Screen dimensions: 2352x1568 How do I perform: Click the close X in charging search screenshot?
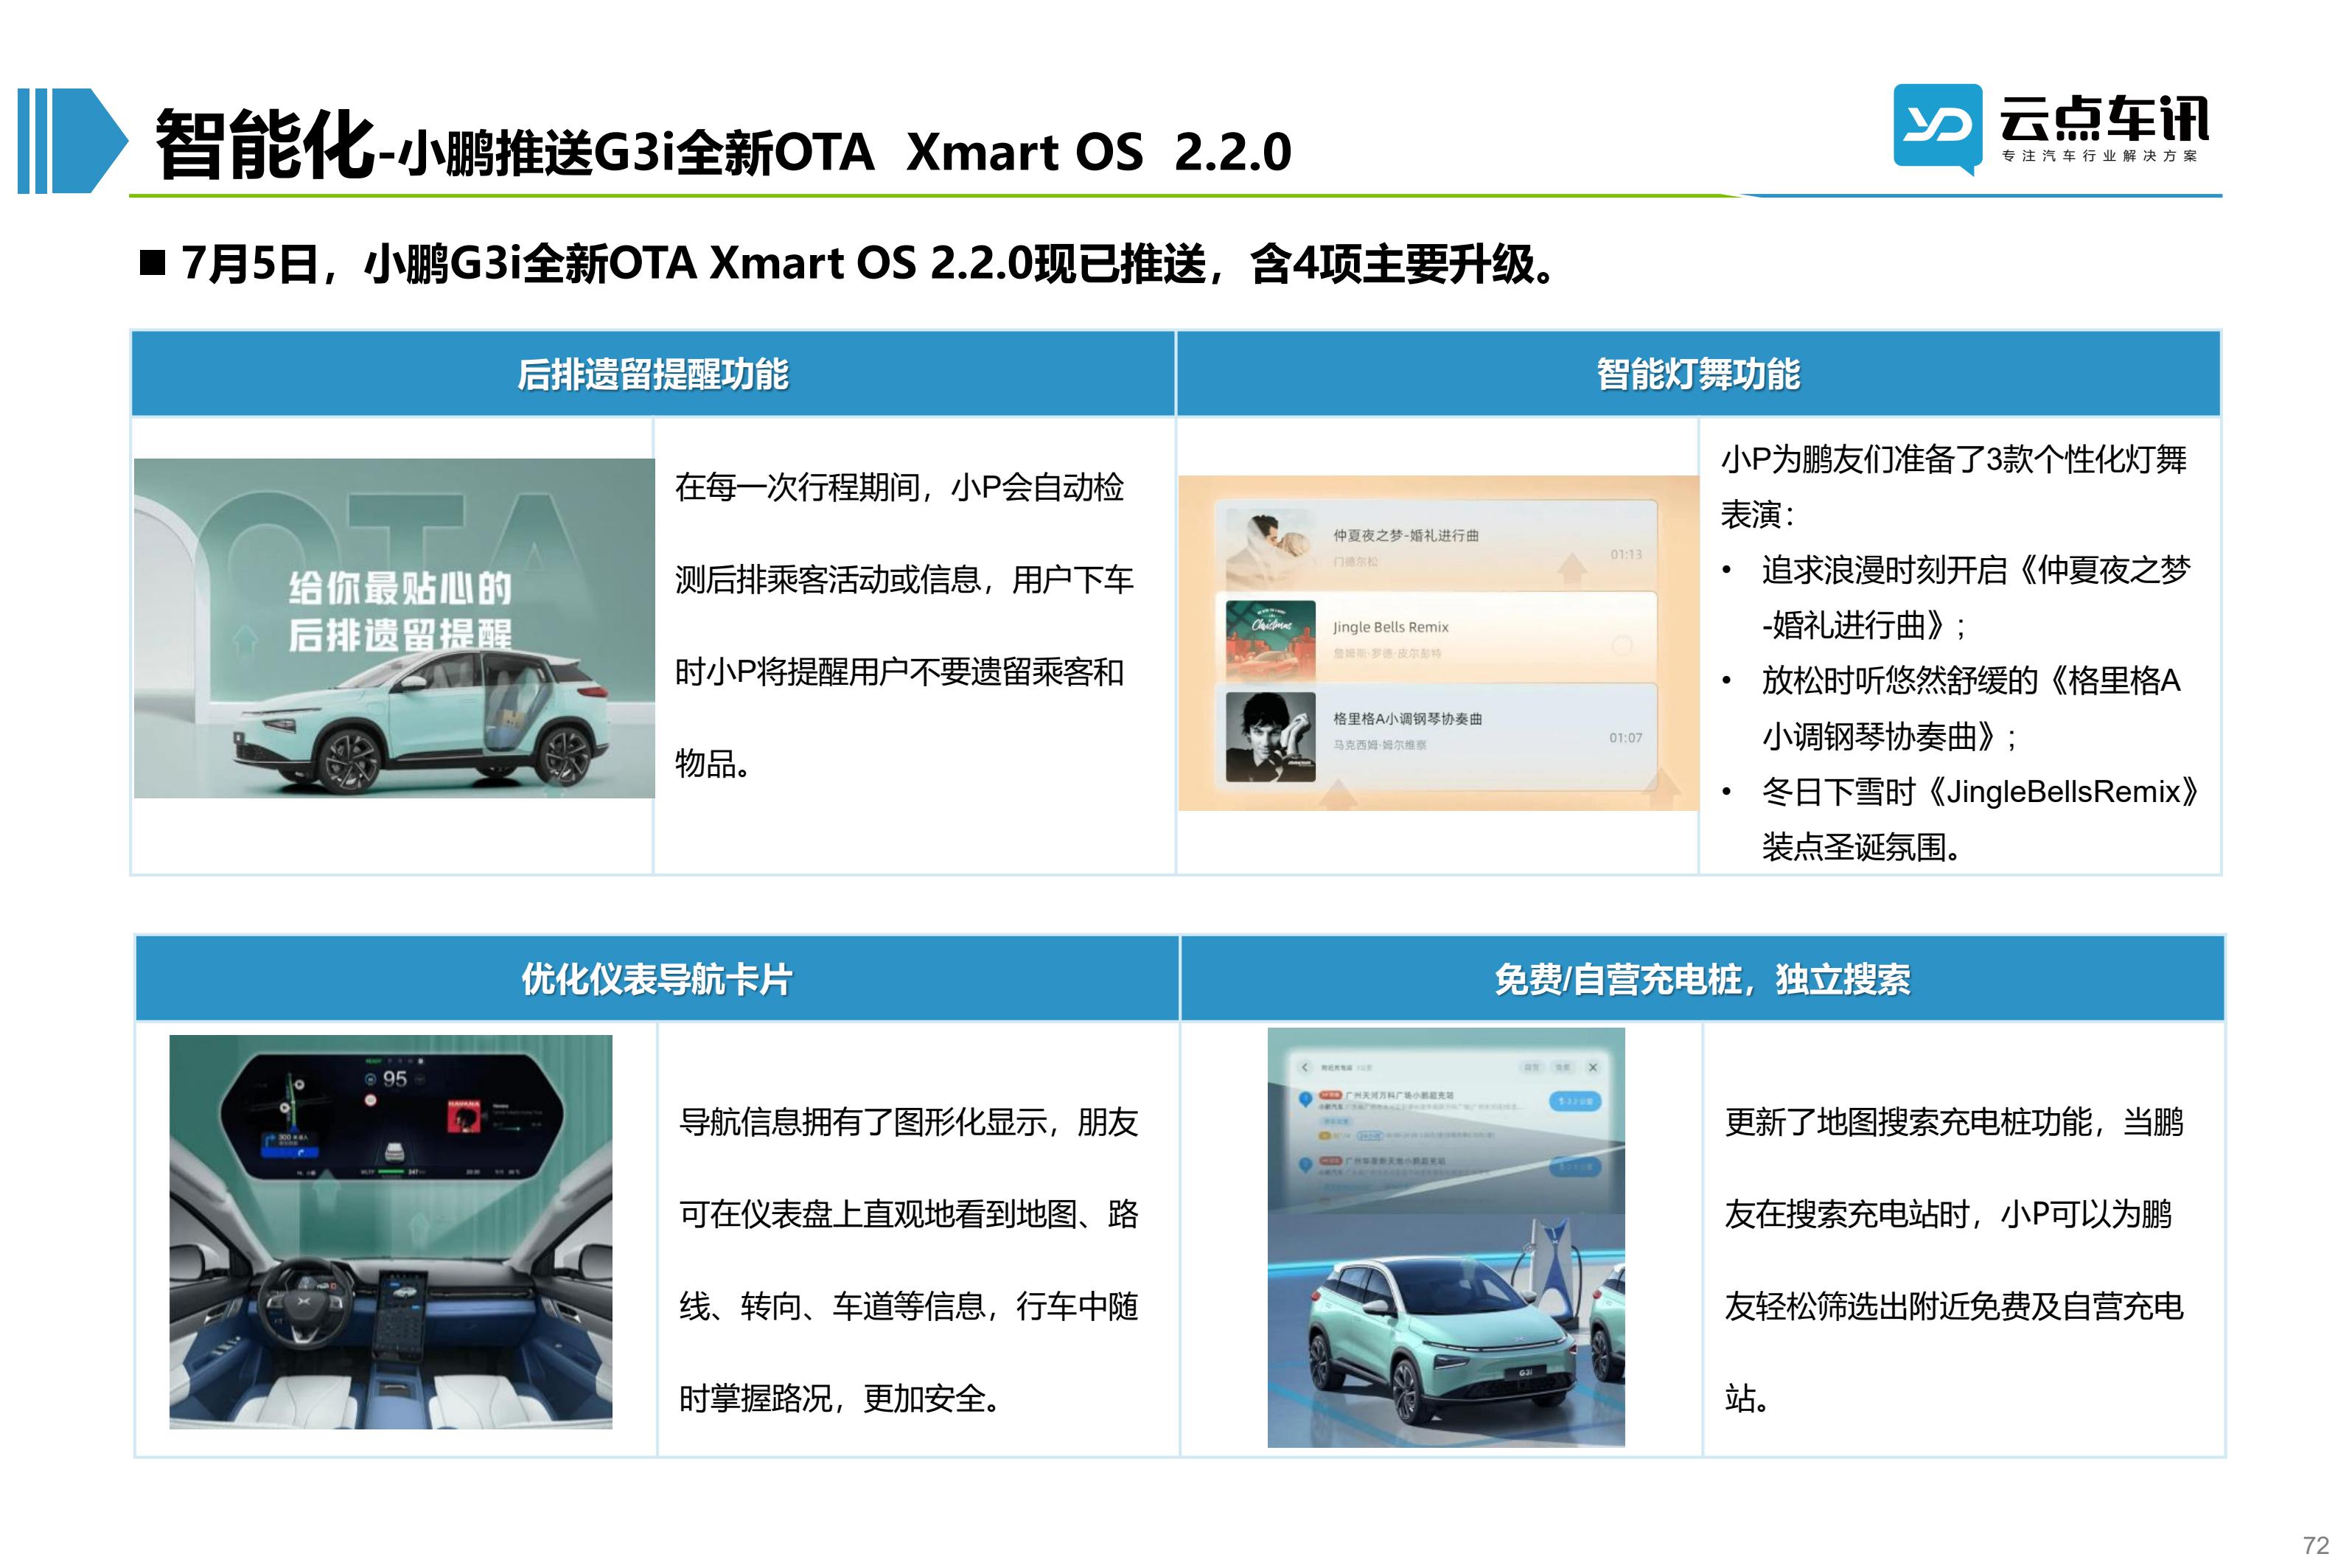click(x=1594, y=1067)
